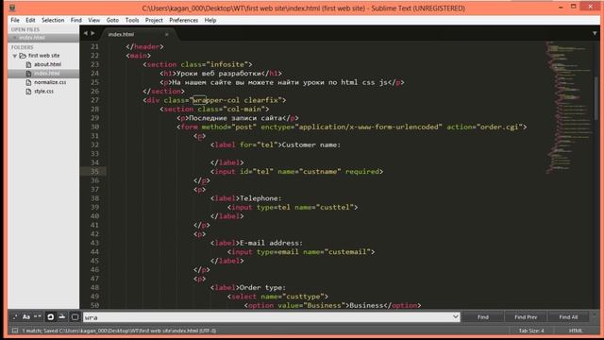This screenshot has width=604, height=340.
Task: Click the Find button
Action: [483, 317]
